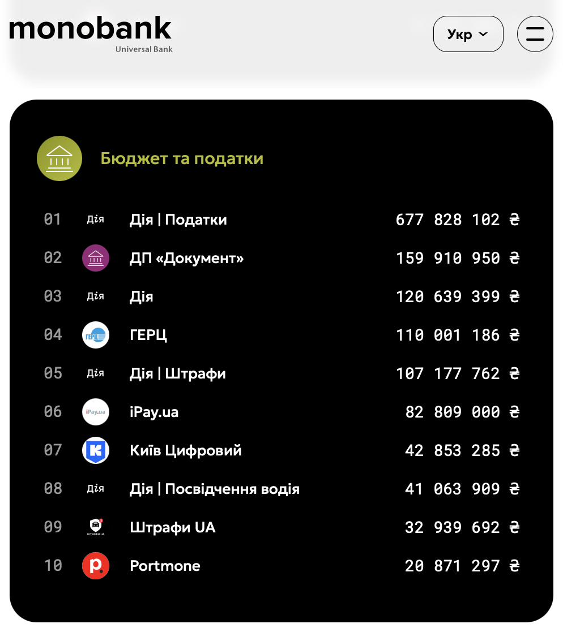
Task: Click the red Portmone logo icon
Action: tap(95, 566)
